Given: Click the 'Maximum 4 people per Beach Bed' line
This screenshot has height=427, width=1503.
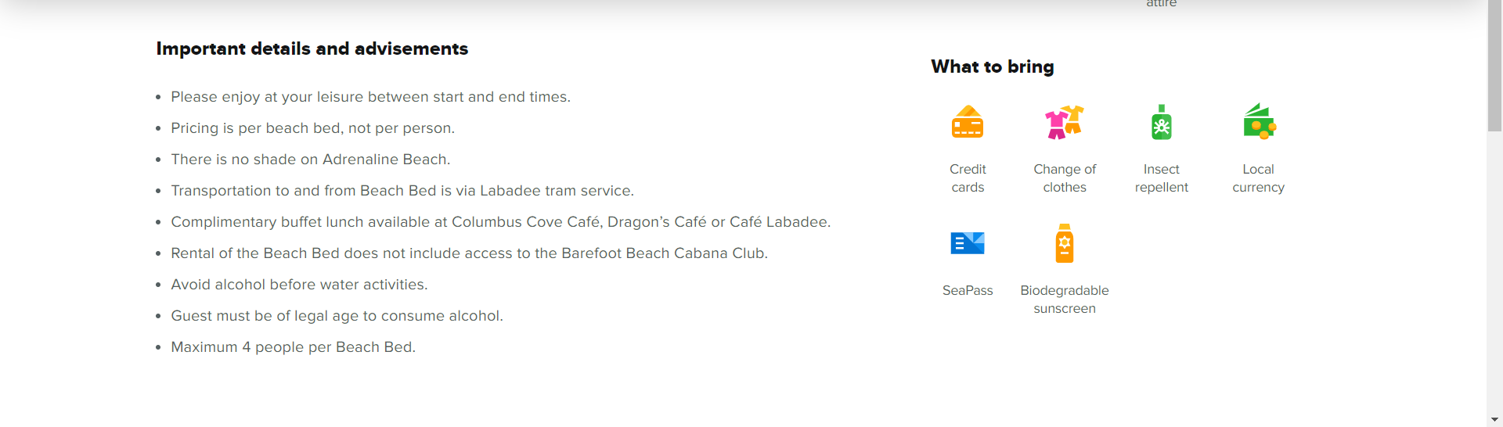Looking at the screenshot, I should (x=293, y=347).
